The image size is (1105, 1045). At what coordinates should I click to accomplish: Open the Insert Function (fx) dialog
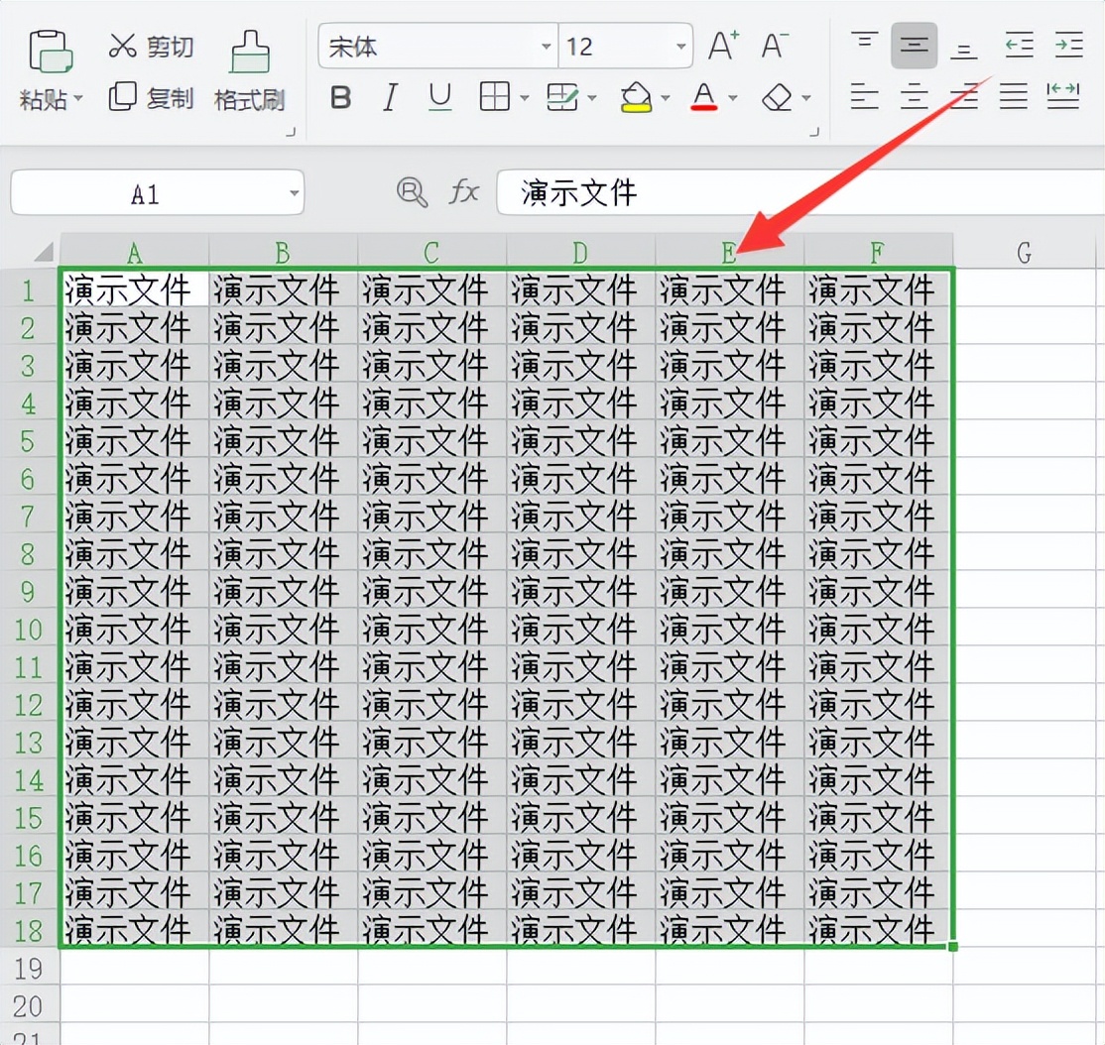click(x=463, y=193)
